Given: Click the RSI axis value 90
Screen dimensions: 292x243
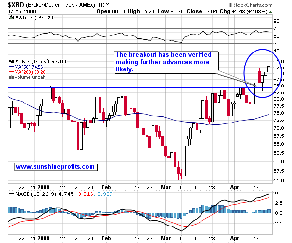Looking at the screenshot, I should (x=276, y=21).
